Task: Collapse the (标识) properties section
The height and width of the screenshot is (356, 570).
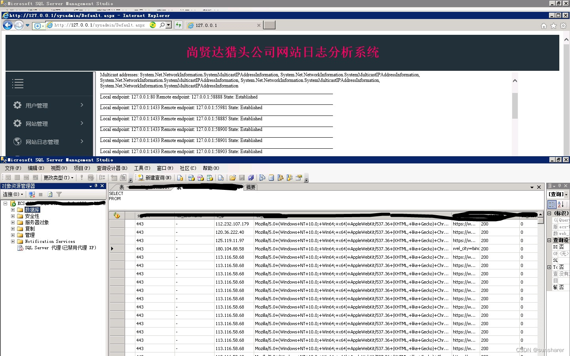Action: pyautogui.click(x=549, y=213)
